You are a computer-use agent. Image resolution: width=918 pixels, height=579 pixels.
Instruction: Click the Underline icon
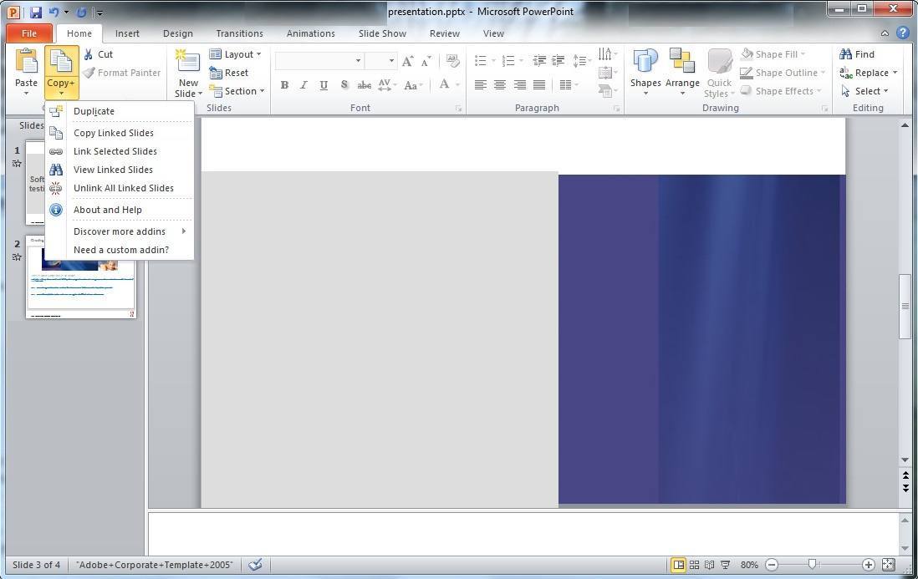[x=324, y=84]
